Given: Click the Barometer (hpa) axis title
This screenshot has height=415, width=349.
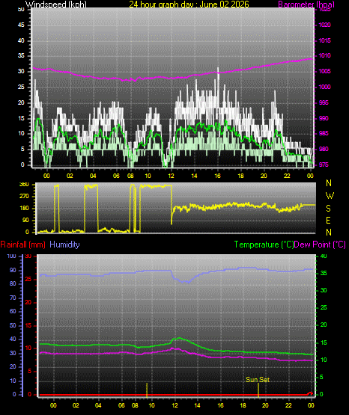Looking at the screenshot, I should click(x=306, y=4).
